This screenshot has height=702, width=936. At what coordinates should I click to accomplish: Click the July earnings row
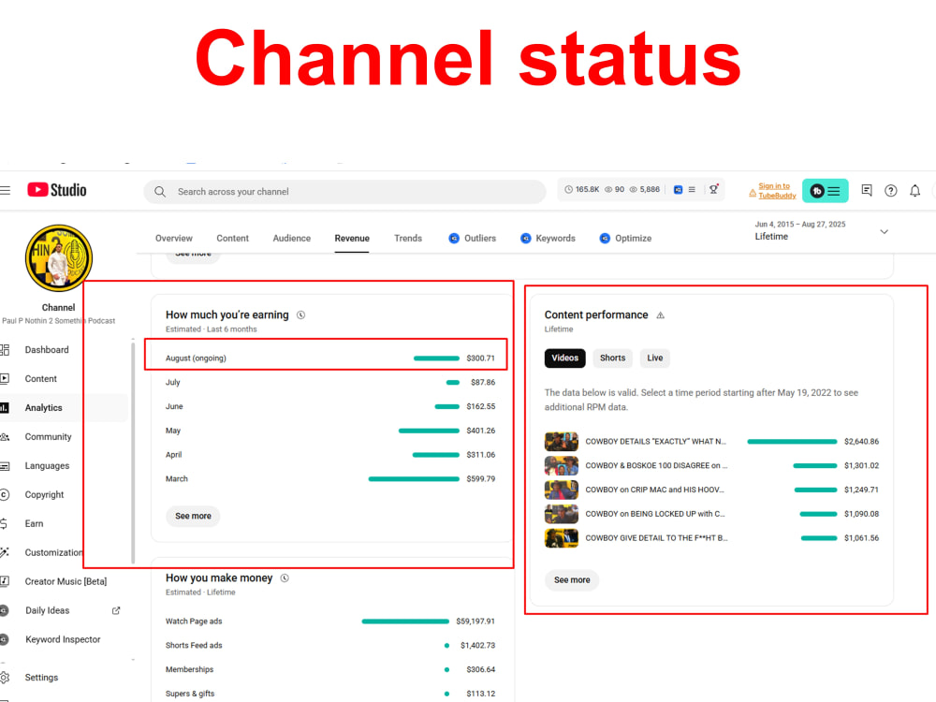pos(330,383)
